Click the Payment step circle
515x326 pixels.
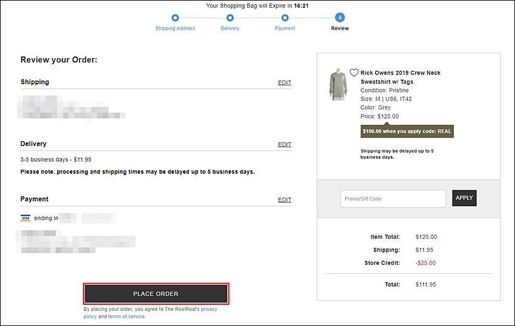285,18
